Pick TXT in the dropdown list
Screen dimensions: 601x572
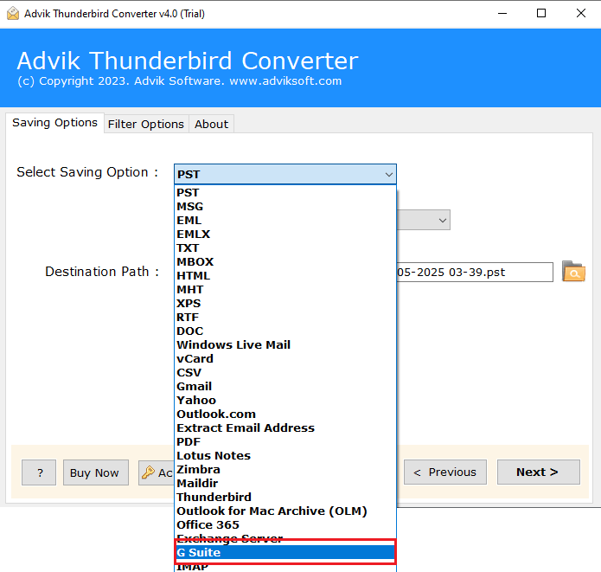285,247
